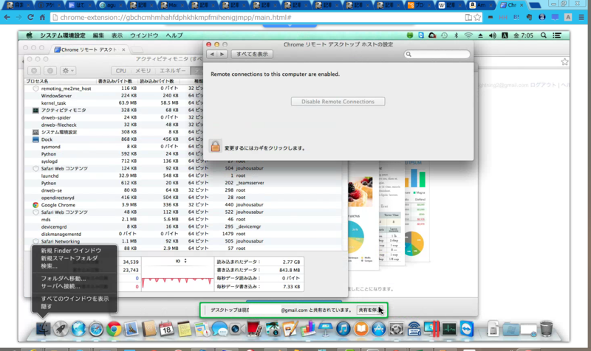Go back with preferences left arrow button
591x351 pixels.
click(x=212, y=54)
